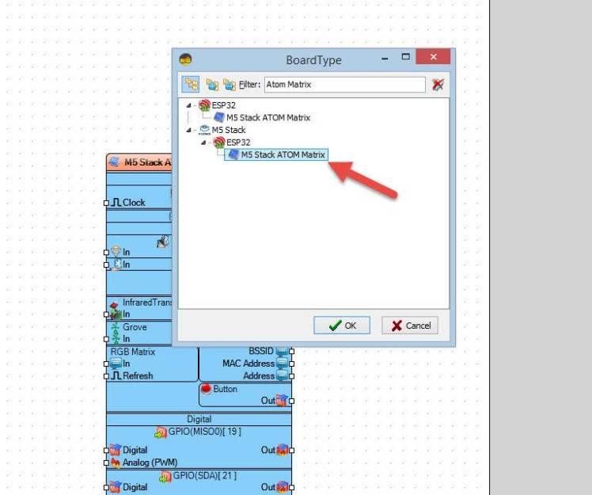This screenshot has height=495, width=592.
Task: Click Digital input icon under GPIO 19
Action: click(x=116, y=450)
